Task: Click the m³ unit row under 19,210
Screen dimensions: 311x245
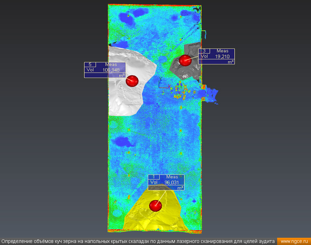Action: 217,62
